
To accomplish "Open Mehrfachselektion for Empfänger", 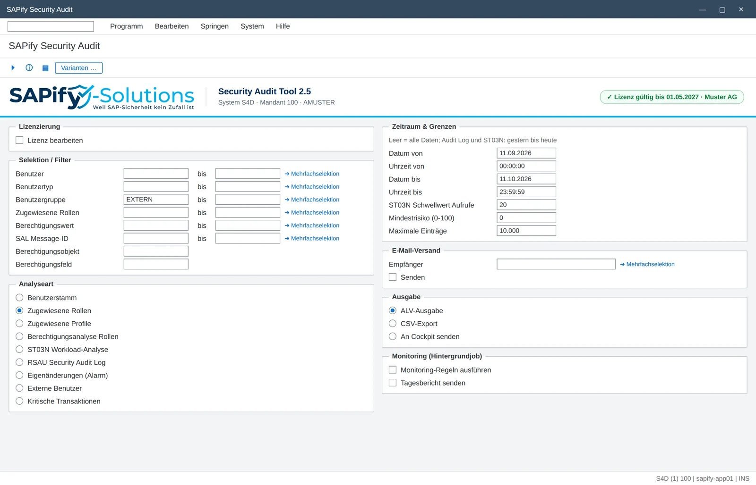I will (x=647, y=264).
